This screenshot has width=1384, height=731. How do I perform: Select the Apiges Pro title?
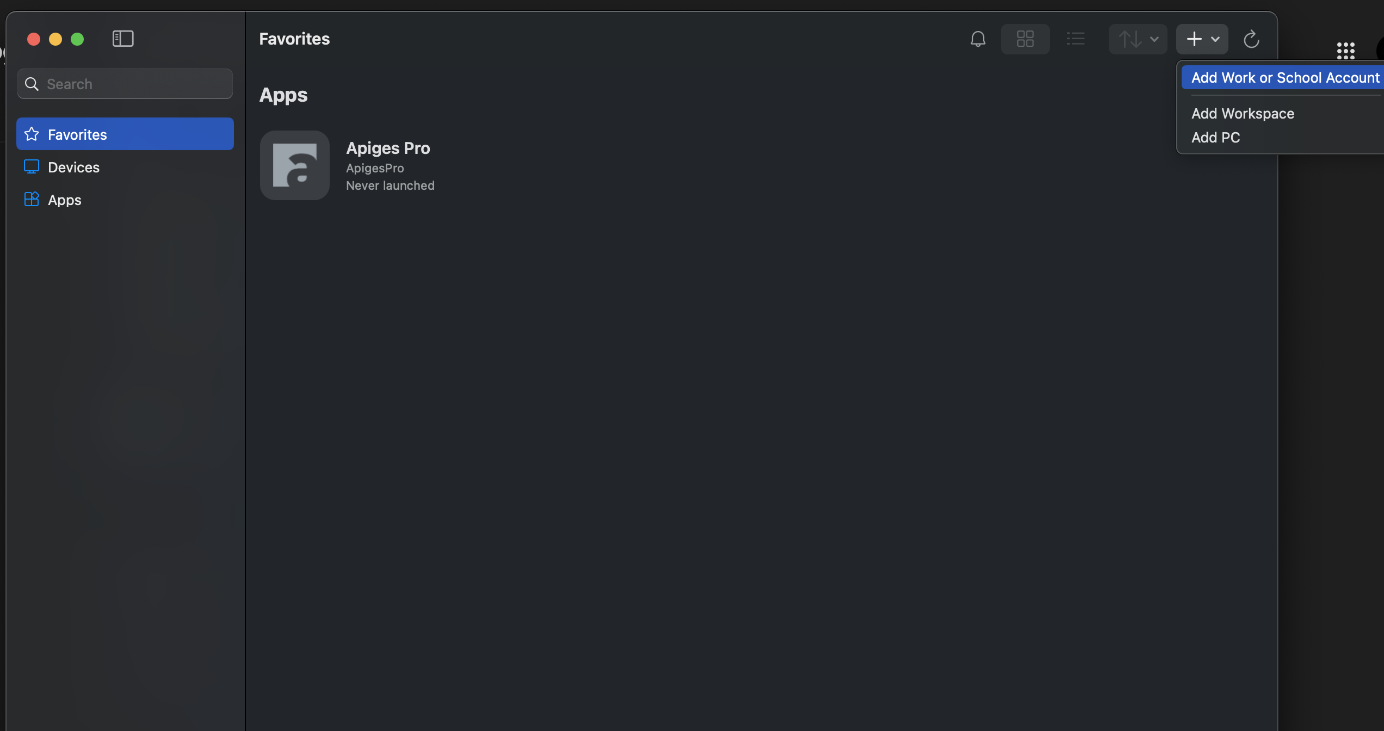[388, 148]
